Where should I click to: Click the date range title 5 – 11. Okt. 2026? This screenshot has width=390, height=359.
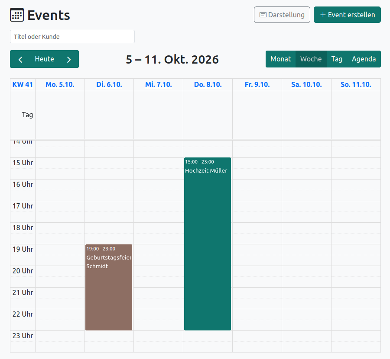pos(172,60)
